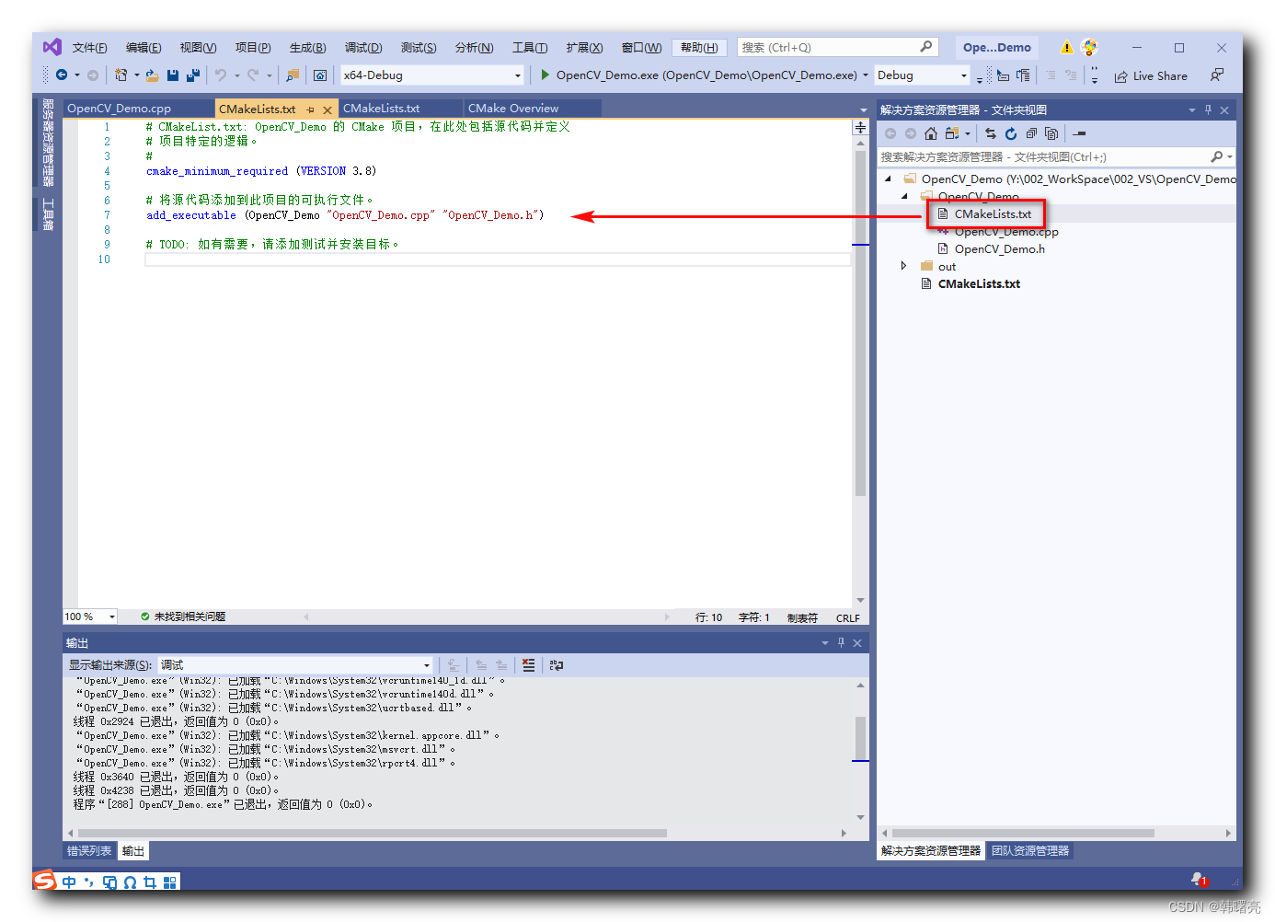
Task: Open the 帮助(H) menu
Action: coord(699,48)
